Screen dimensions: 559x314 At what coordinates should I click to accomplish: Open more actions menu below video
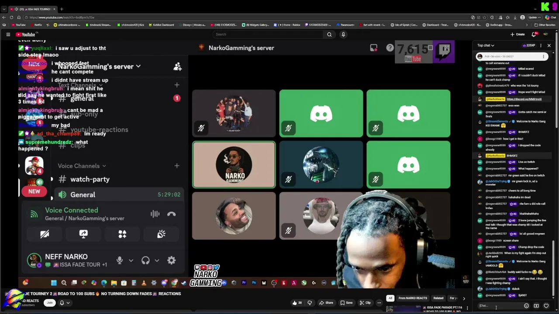coord(379,303)
